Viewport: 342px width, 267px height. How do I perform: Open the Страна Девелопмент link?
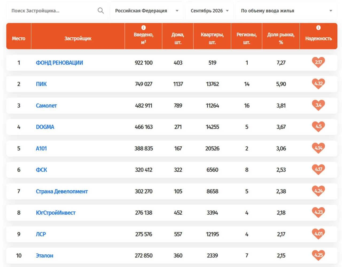tap(62, 191)
